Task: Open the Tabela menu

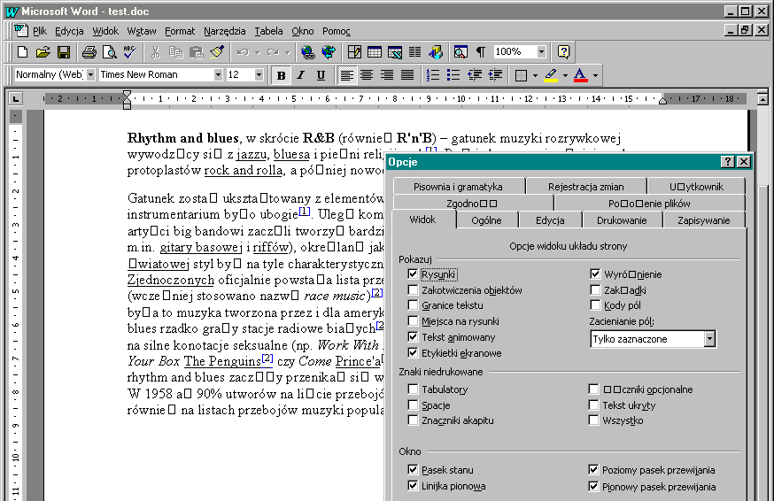Action: [x=268, y=31]
